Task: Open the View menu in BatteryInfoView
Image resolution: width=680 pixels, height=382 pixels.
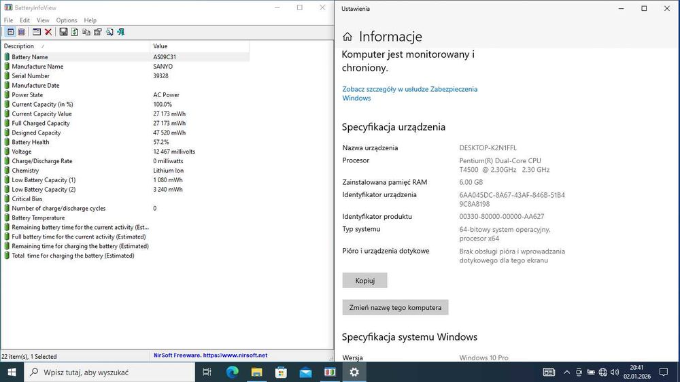Action: click(x=43, y=20)
